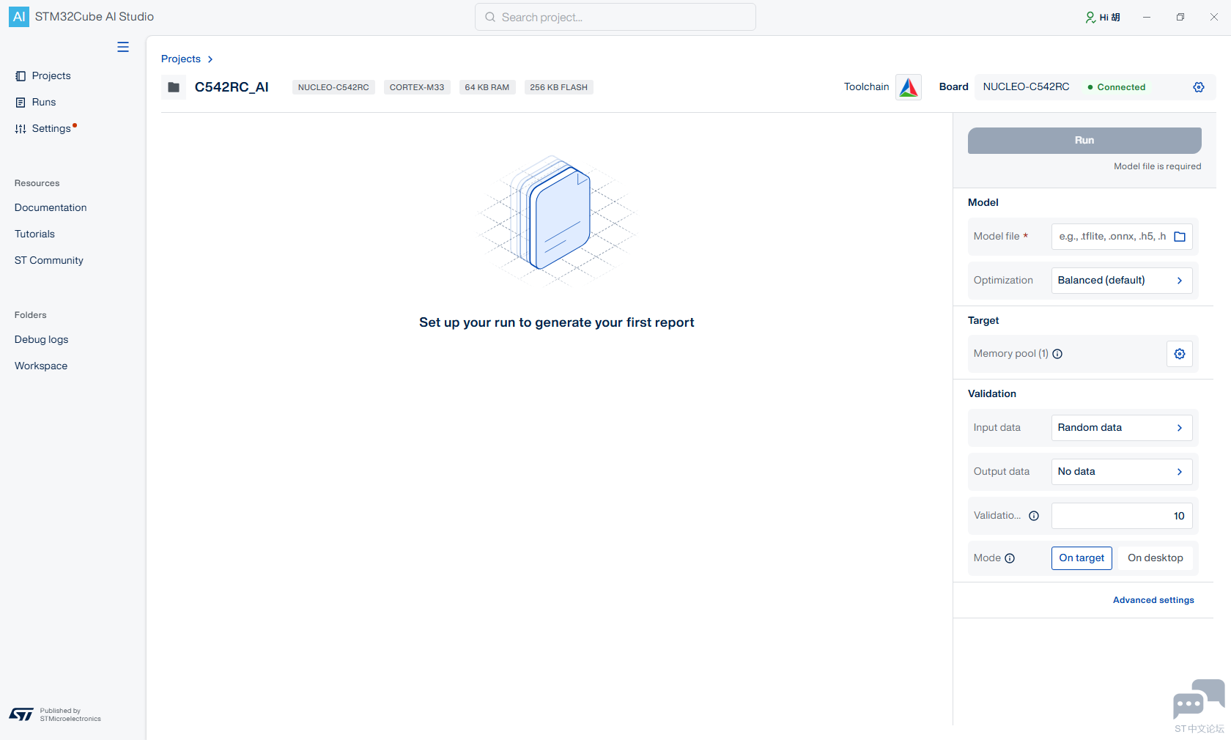Click the project folder icon beside C542RC_AI
This screenshot has height=740, width=1231.
174,87
